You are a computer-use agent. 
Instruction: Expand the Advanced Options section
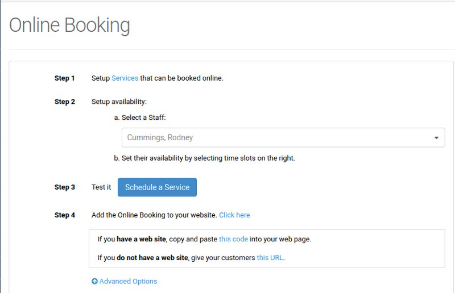[128, 282]
